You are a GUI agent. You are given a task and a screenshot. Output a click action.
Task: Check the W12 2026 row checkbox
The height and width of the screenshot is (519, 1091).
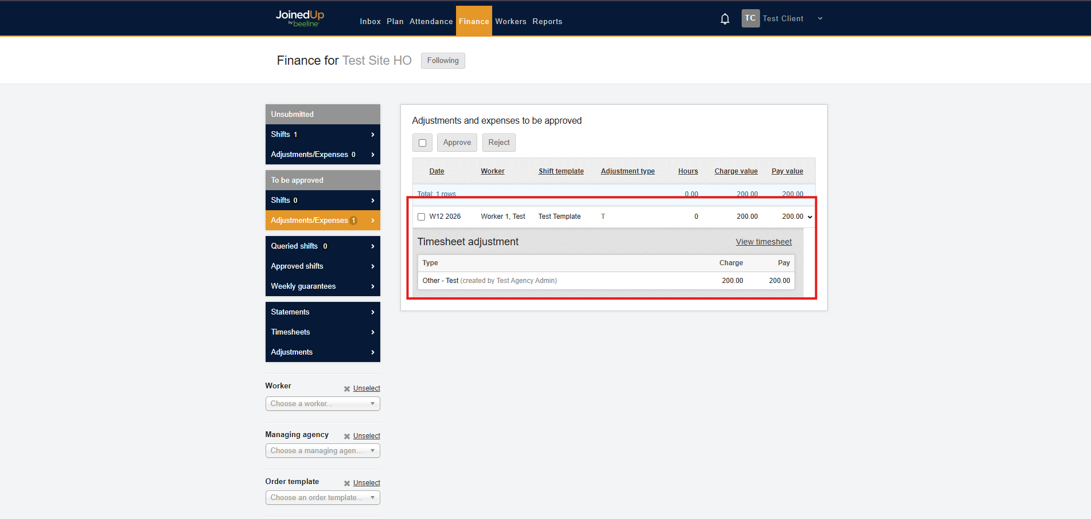coord(422,217)
